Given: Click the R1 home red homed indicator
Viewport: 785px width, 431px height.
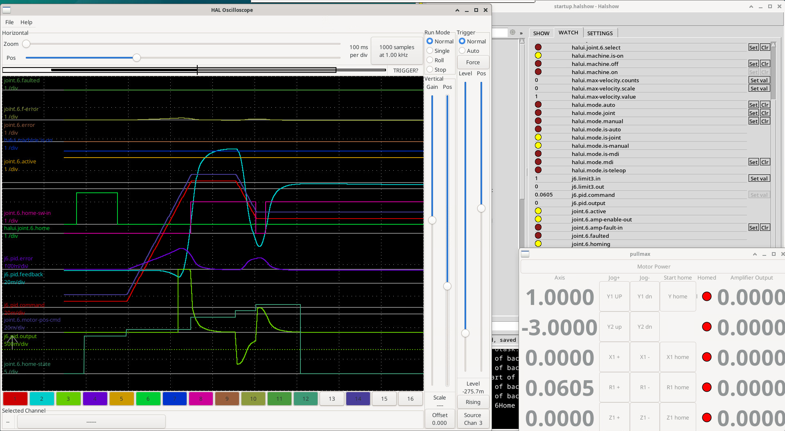Looking at the screenshot, I should pos(707,388).
